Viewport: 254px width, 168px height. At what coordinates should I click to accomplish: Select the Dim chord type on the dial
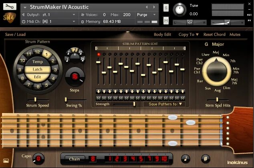pyautogui.click(x=226, y=88)
